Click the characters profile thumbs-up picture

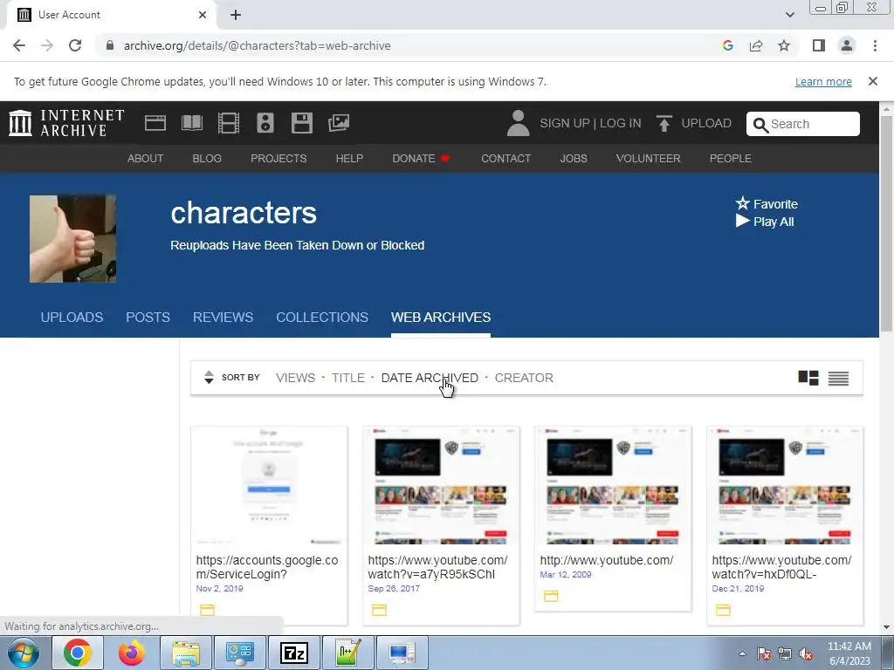(73, 239)
